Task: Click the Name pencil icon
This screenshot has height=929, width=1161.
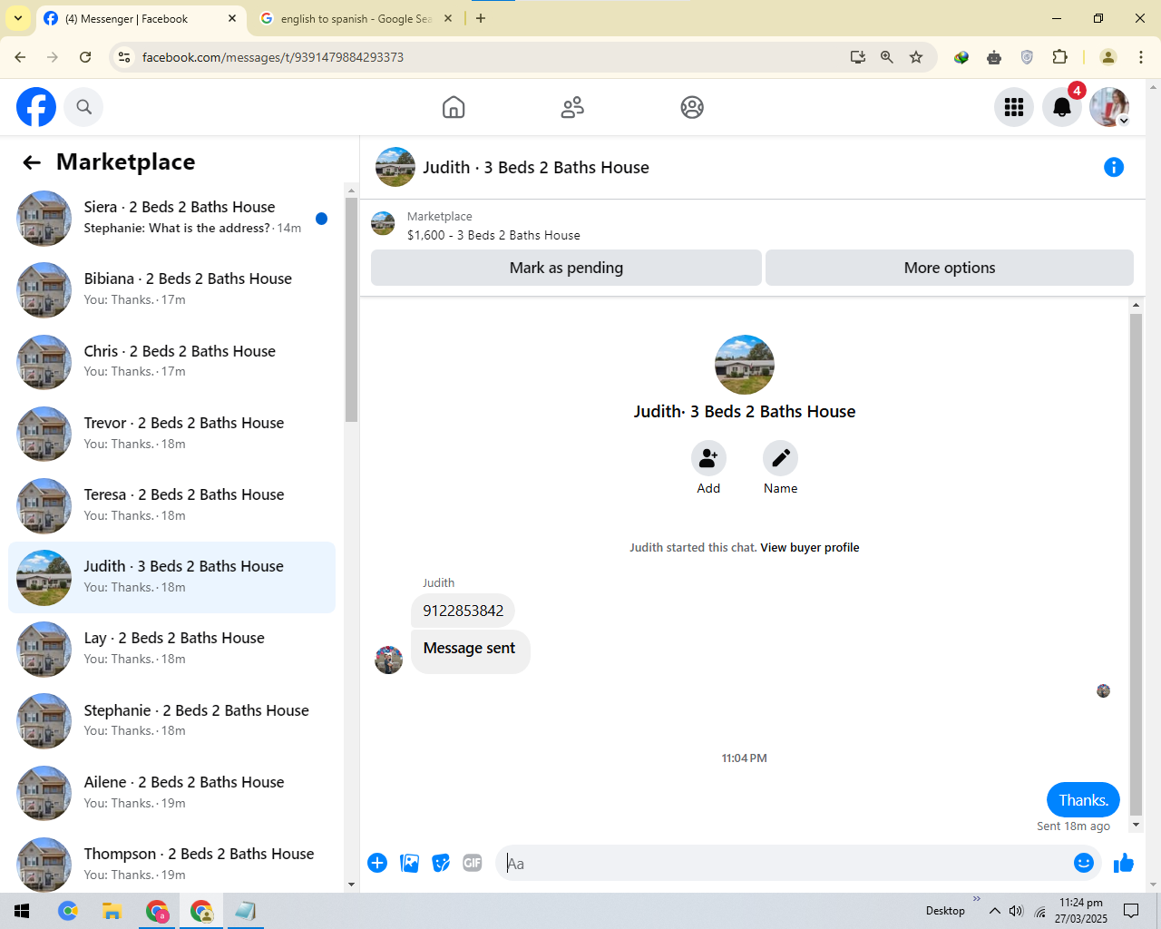Action: [780, 458]
